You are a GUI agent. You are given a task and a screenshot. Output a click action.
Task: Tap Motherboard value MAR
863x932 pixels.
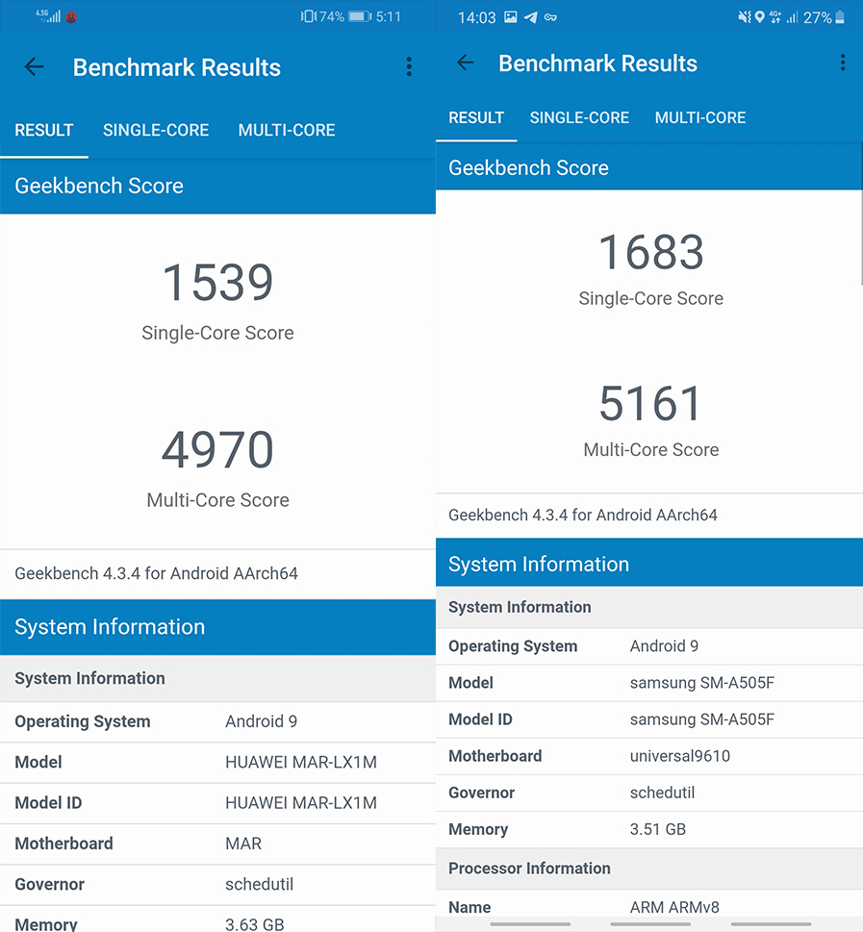(x=243, y=844)
